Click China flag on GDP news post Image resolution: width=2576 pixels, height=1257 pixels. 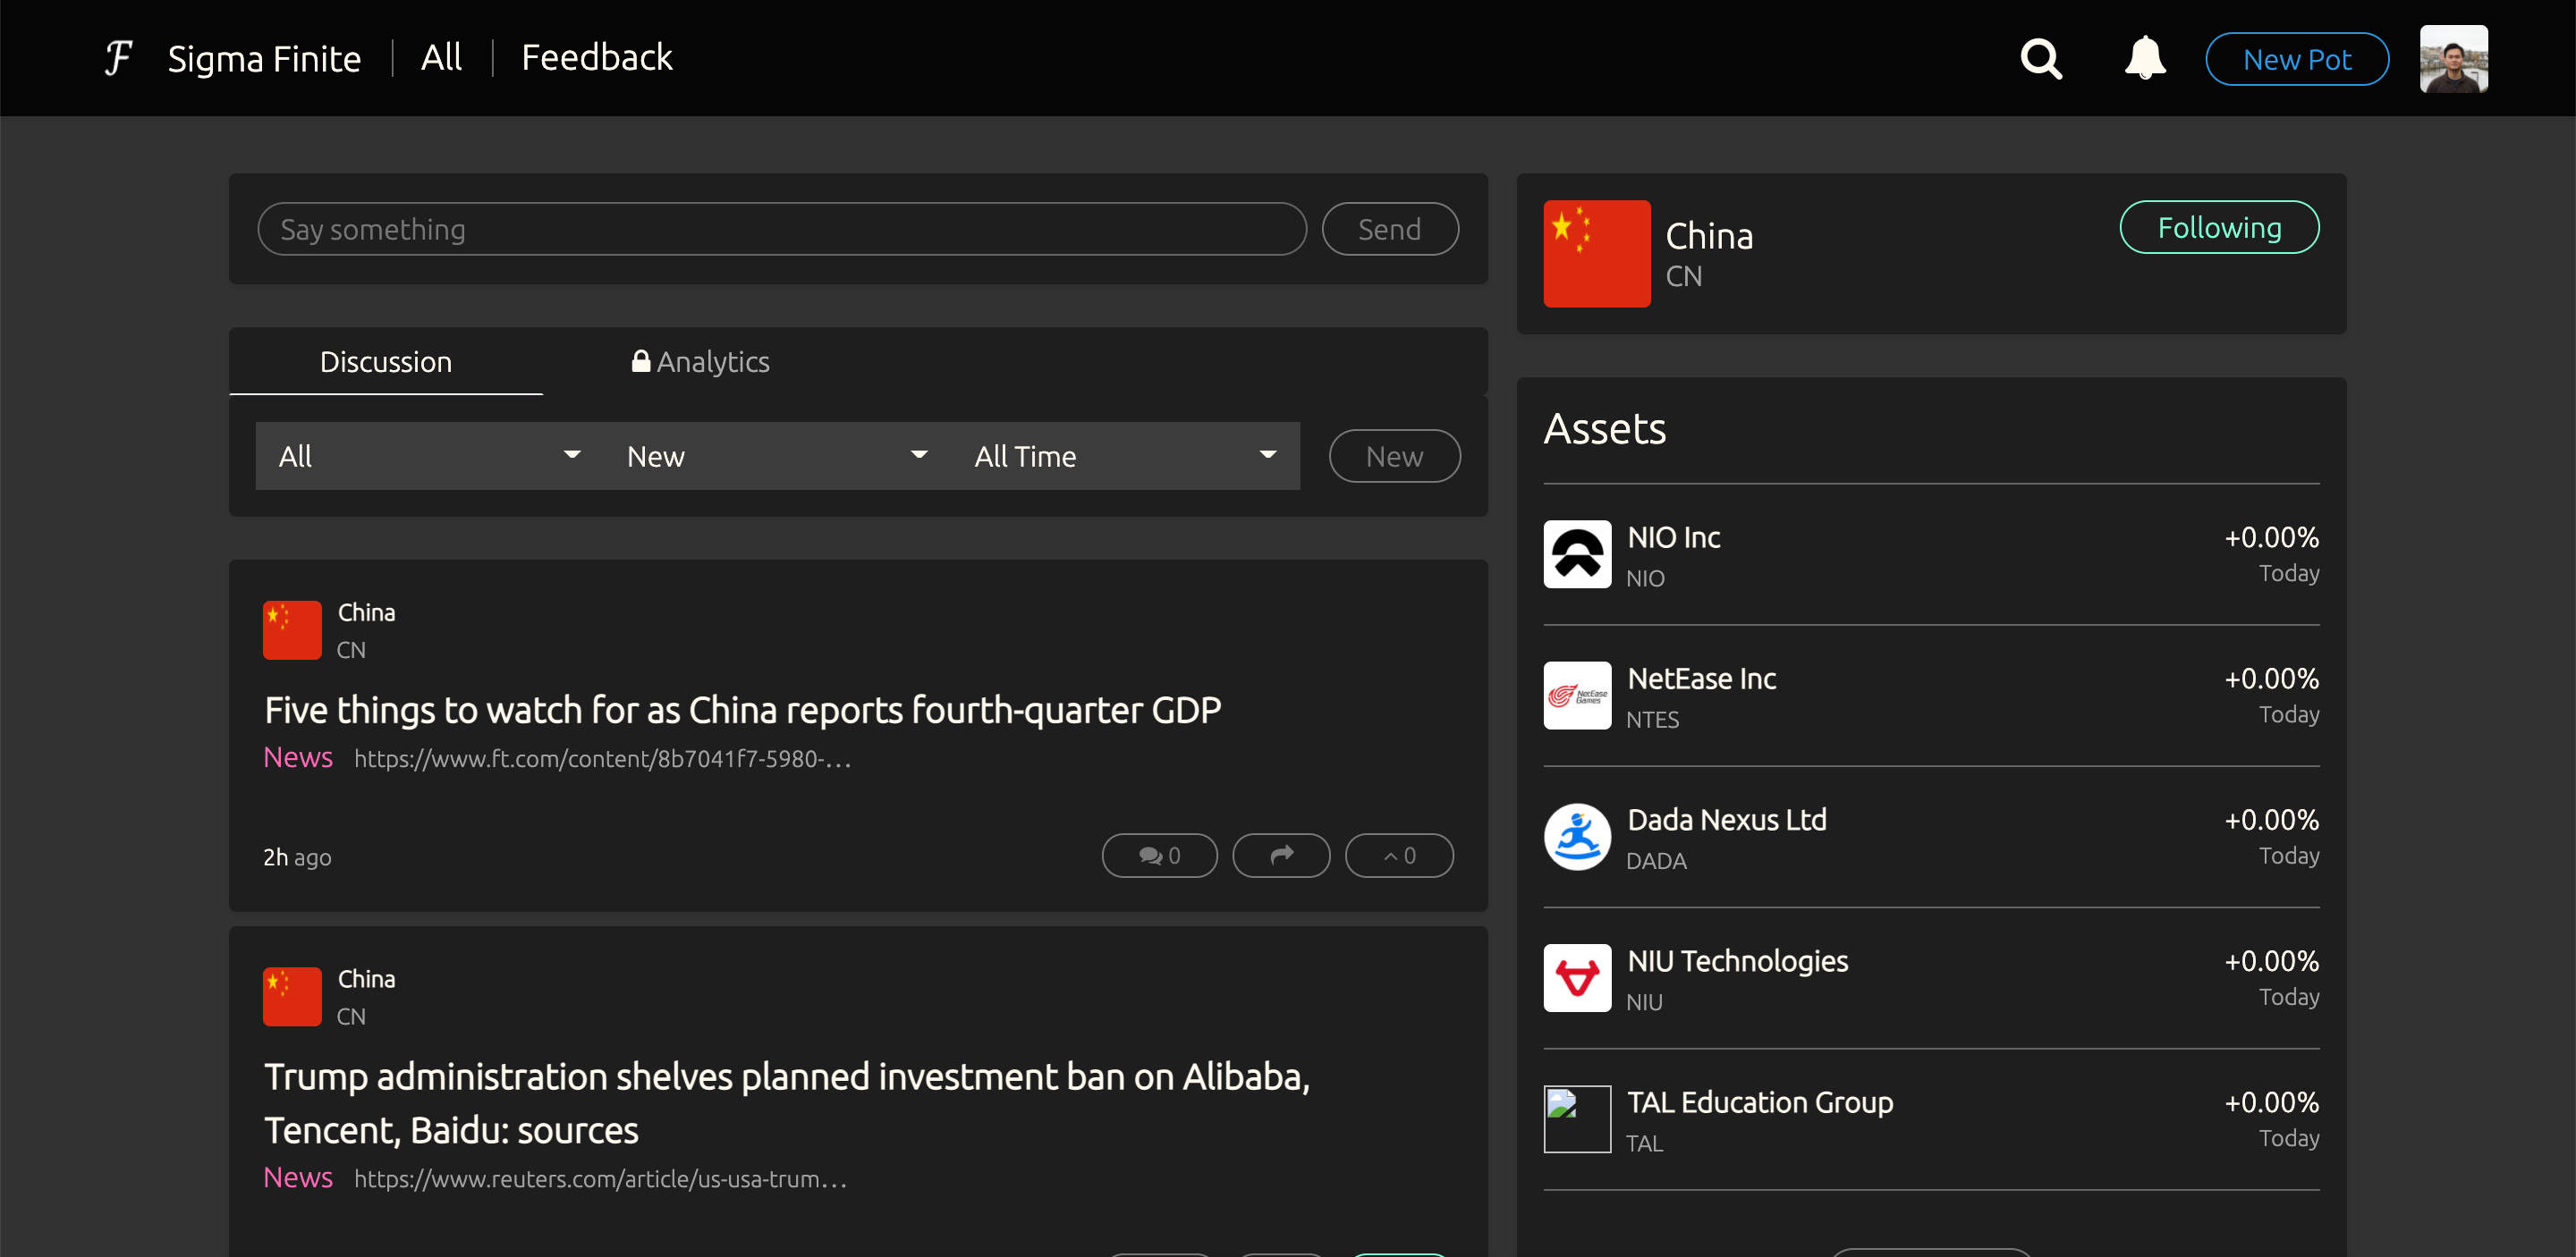(291, 629)
